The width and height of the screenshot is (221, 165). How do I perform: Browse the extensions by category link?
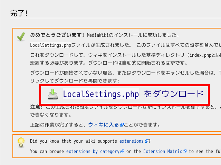93,151
